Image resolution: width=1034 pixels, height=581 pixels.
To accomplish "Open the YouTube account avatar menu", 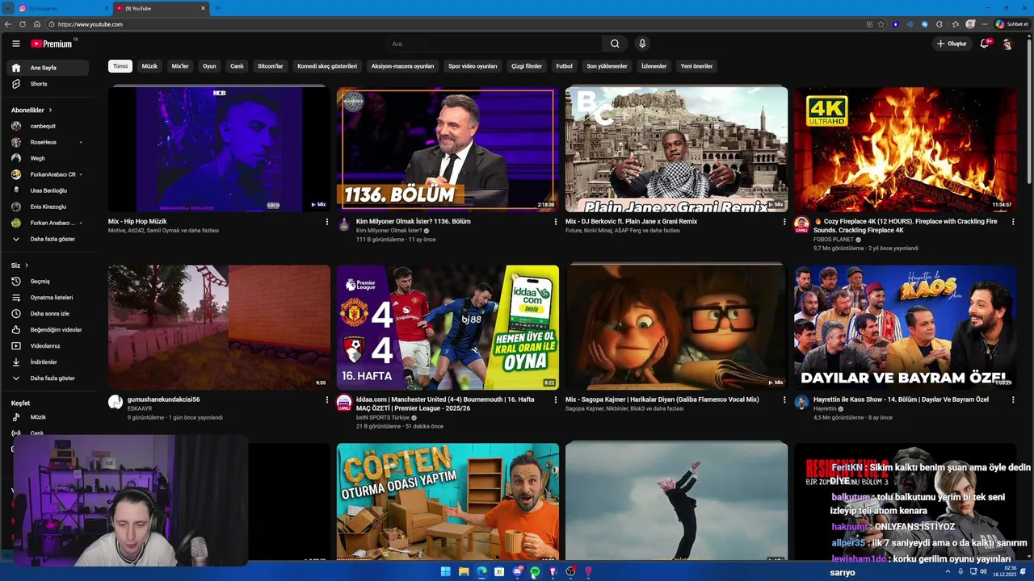I will pyautogui.click(x=1007, y=44).
